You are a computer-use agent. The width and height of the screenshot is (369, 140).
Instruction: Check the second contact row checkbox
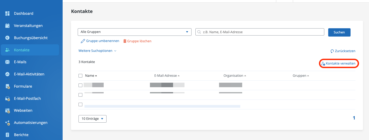pos(81,95)
